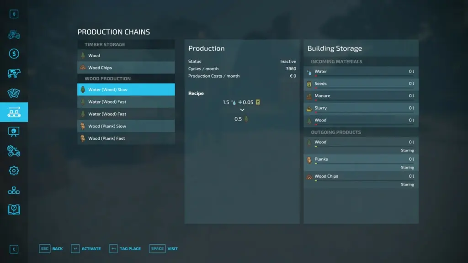Select Wood (Plank) Fast production chain

(x=126, y=138)
